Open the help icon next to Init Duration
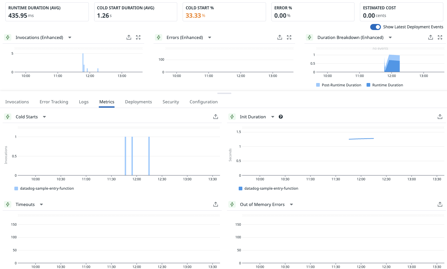The width and height of the screenshot is (447, 269). tap(281, 117)
